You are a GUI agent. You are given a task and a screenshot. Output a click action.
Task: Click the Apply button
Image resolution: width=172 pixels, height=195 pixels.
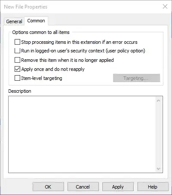click(118, 187)
